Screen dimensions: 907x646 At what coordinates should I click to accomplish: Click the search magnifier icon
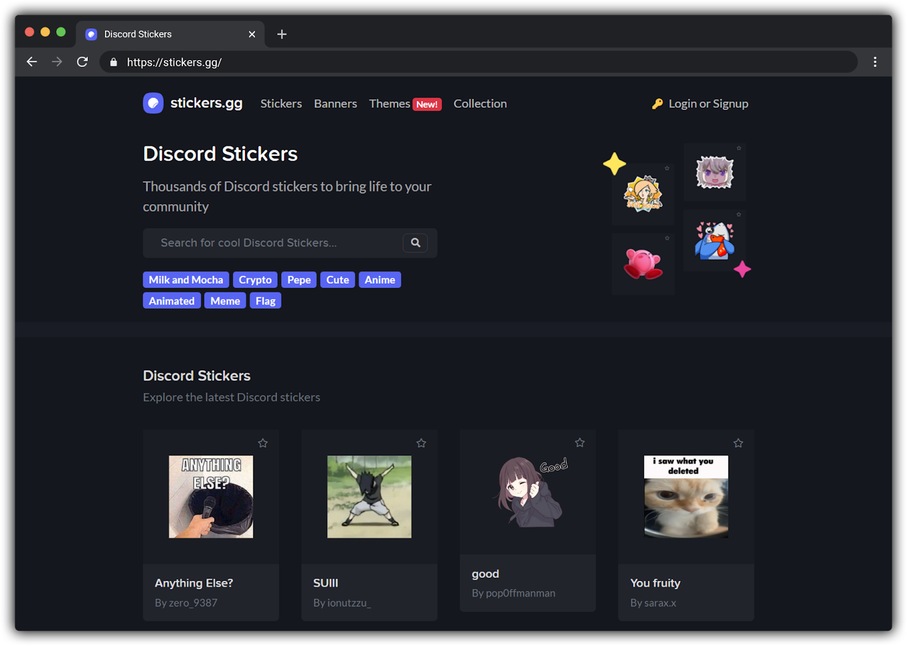pos(415,243)
